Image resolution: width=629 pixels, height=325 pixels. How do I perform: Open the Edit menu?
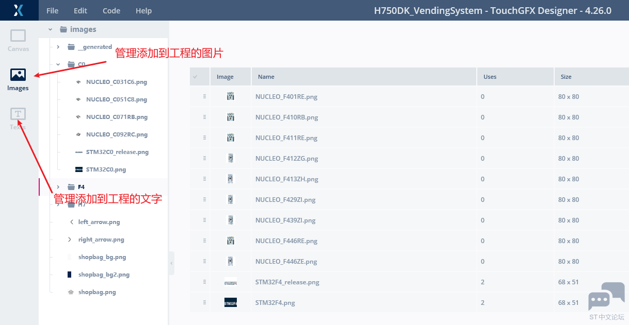(x=80, y=11)
